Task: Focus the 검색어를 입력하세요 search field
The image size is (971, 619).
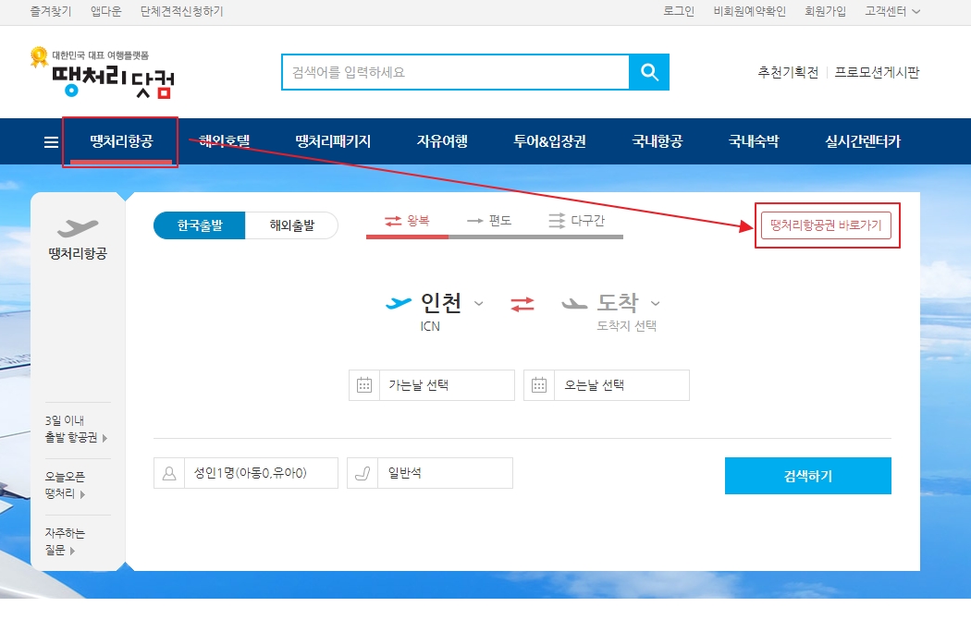Action: (x=456, y=72)
